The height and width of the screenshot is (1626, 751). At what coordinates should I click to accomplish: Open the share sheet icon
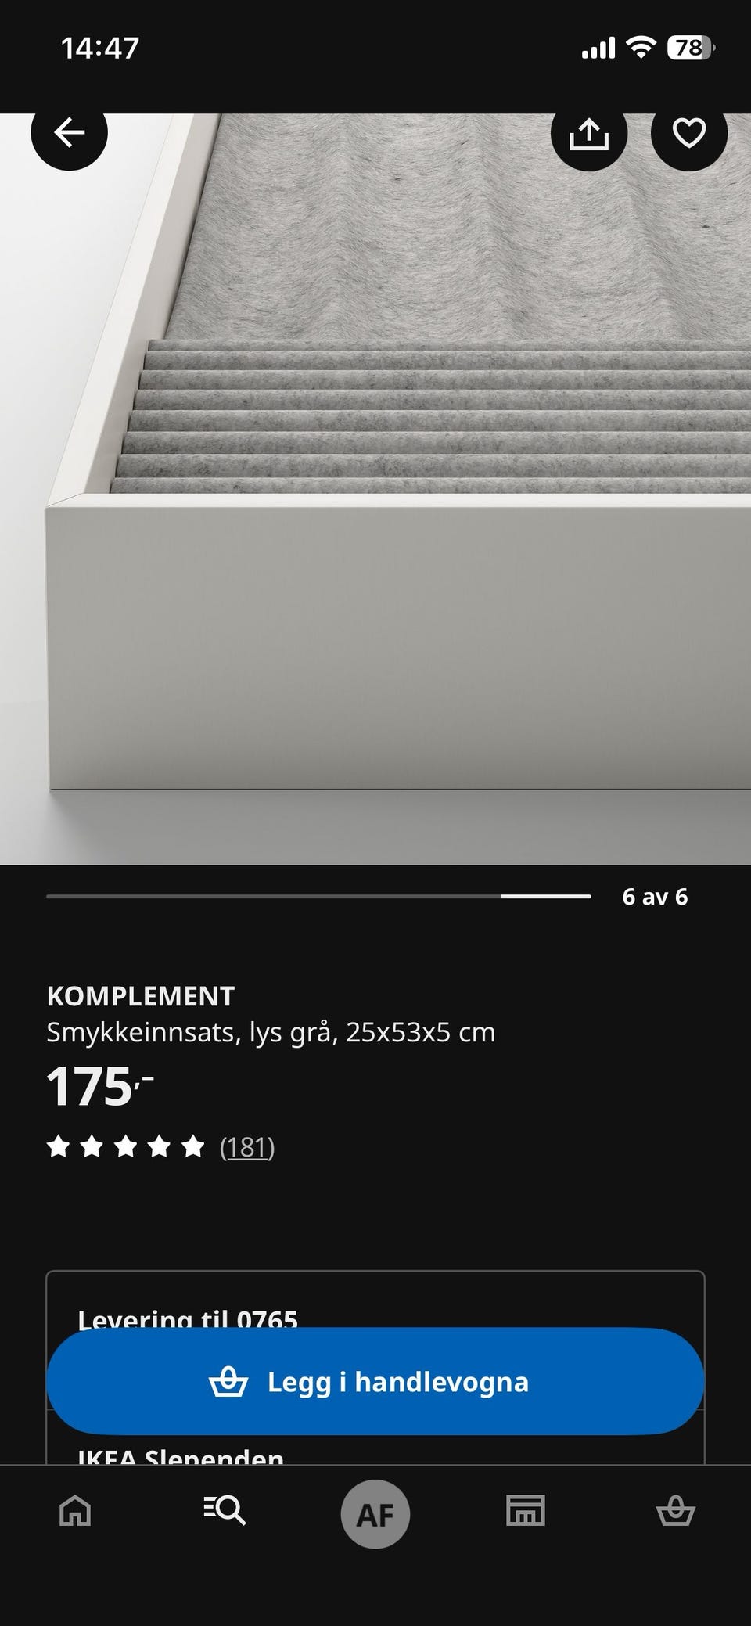(589, 133)
